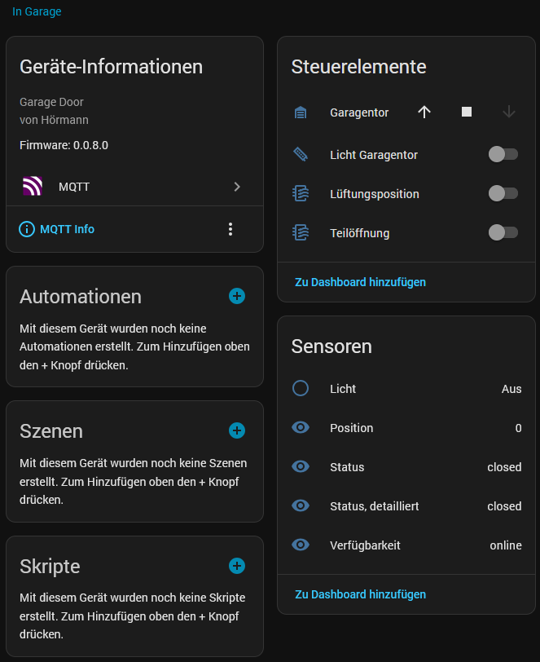Add Sensoren to dashboard

(360, 594)
